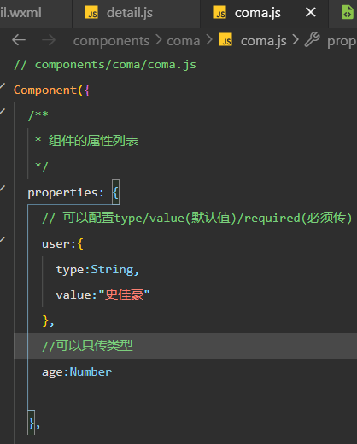Close the coma.js tab

[x=311, y=12]
